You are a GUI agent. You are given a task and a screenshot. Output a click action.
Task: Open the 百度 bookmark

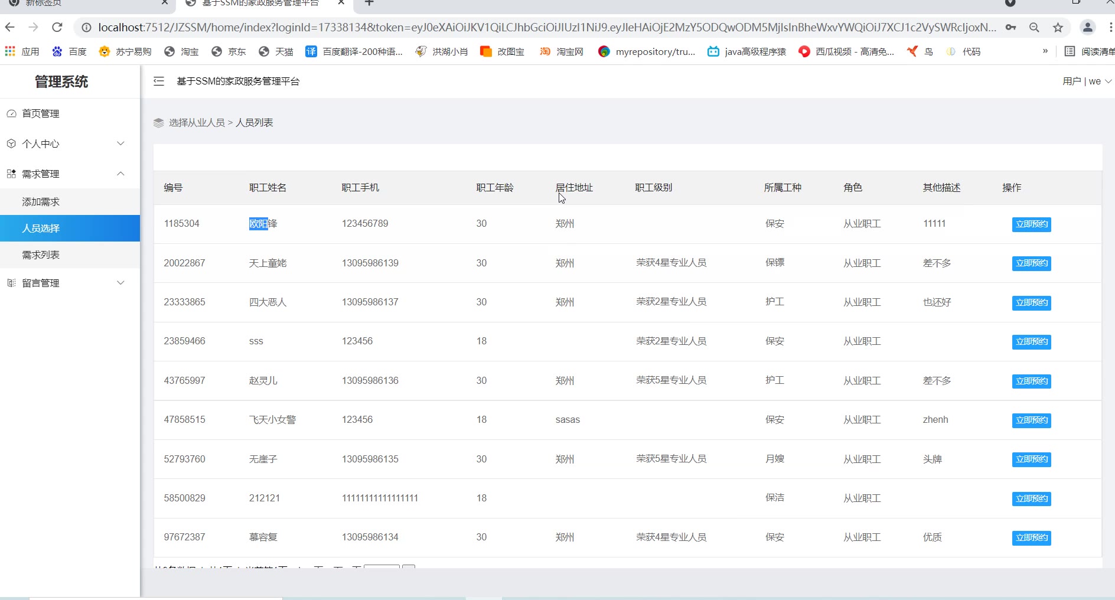coord(70,52)
